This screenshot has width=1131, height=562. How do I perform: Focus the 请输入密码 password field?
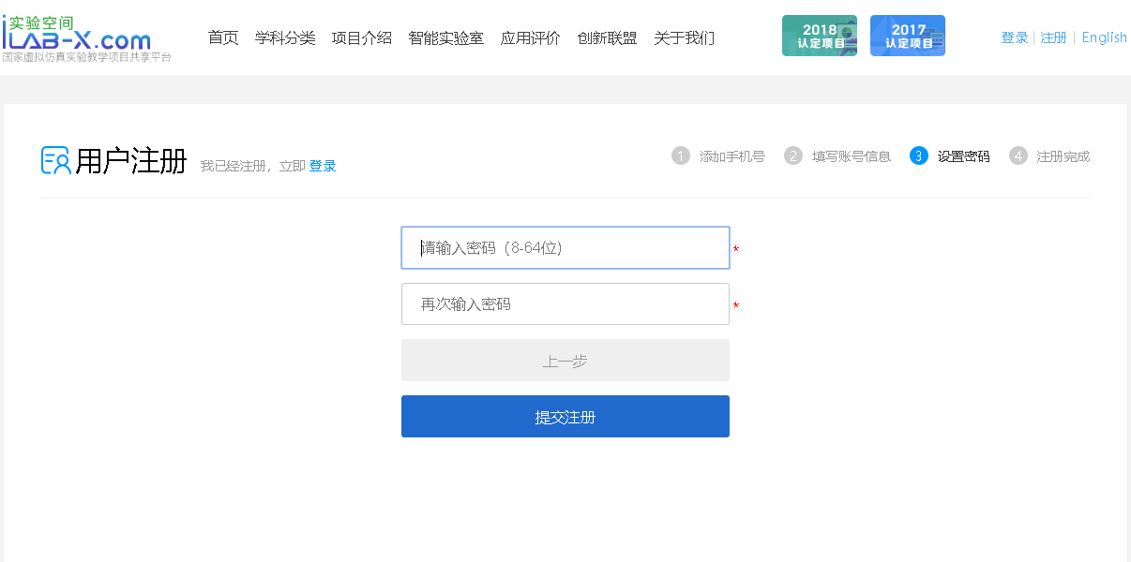[565, 248]
